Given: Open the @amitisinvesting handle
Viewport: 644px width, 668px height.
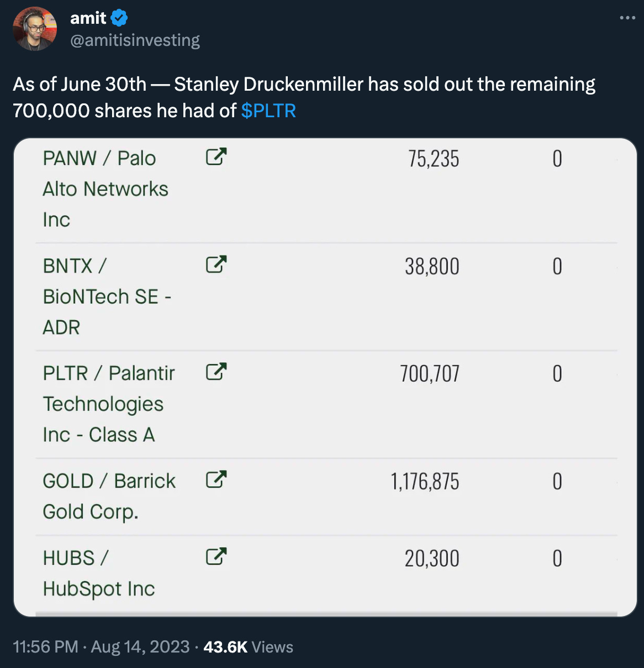Looking at the screenshot, I should 135,40.
